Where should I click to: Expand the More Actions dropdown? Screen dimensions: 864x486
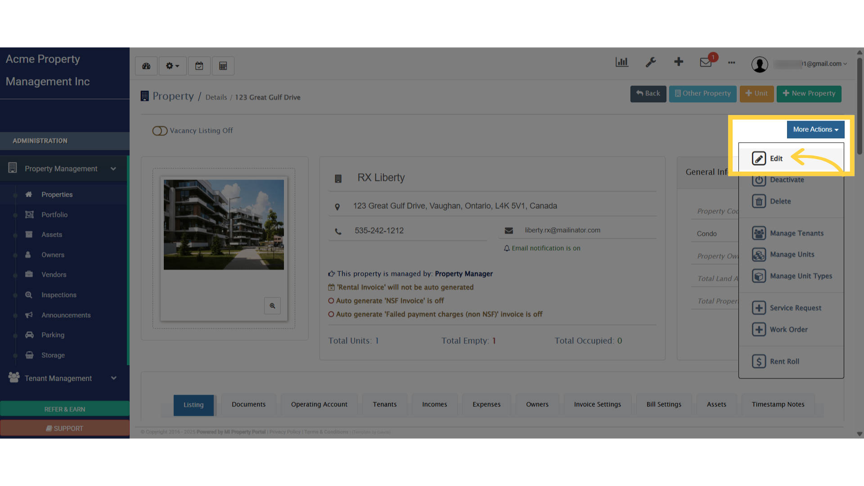[x=815, y=130]
